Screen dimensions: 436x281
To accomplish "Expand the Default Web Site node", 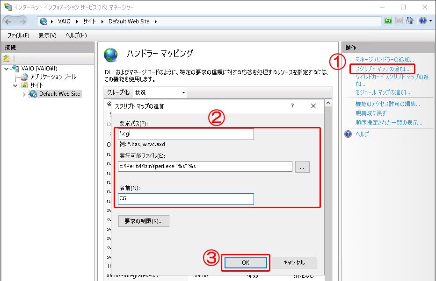I will [x=24, y=94].
